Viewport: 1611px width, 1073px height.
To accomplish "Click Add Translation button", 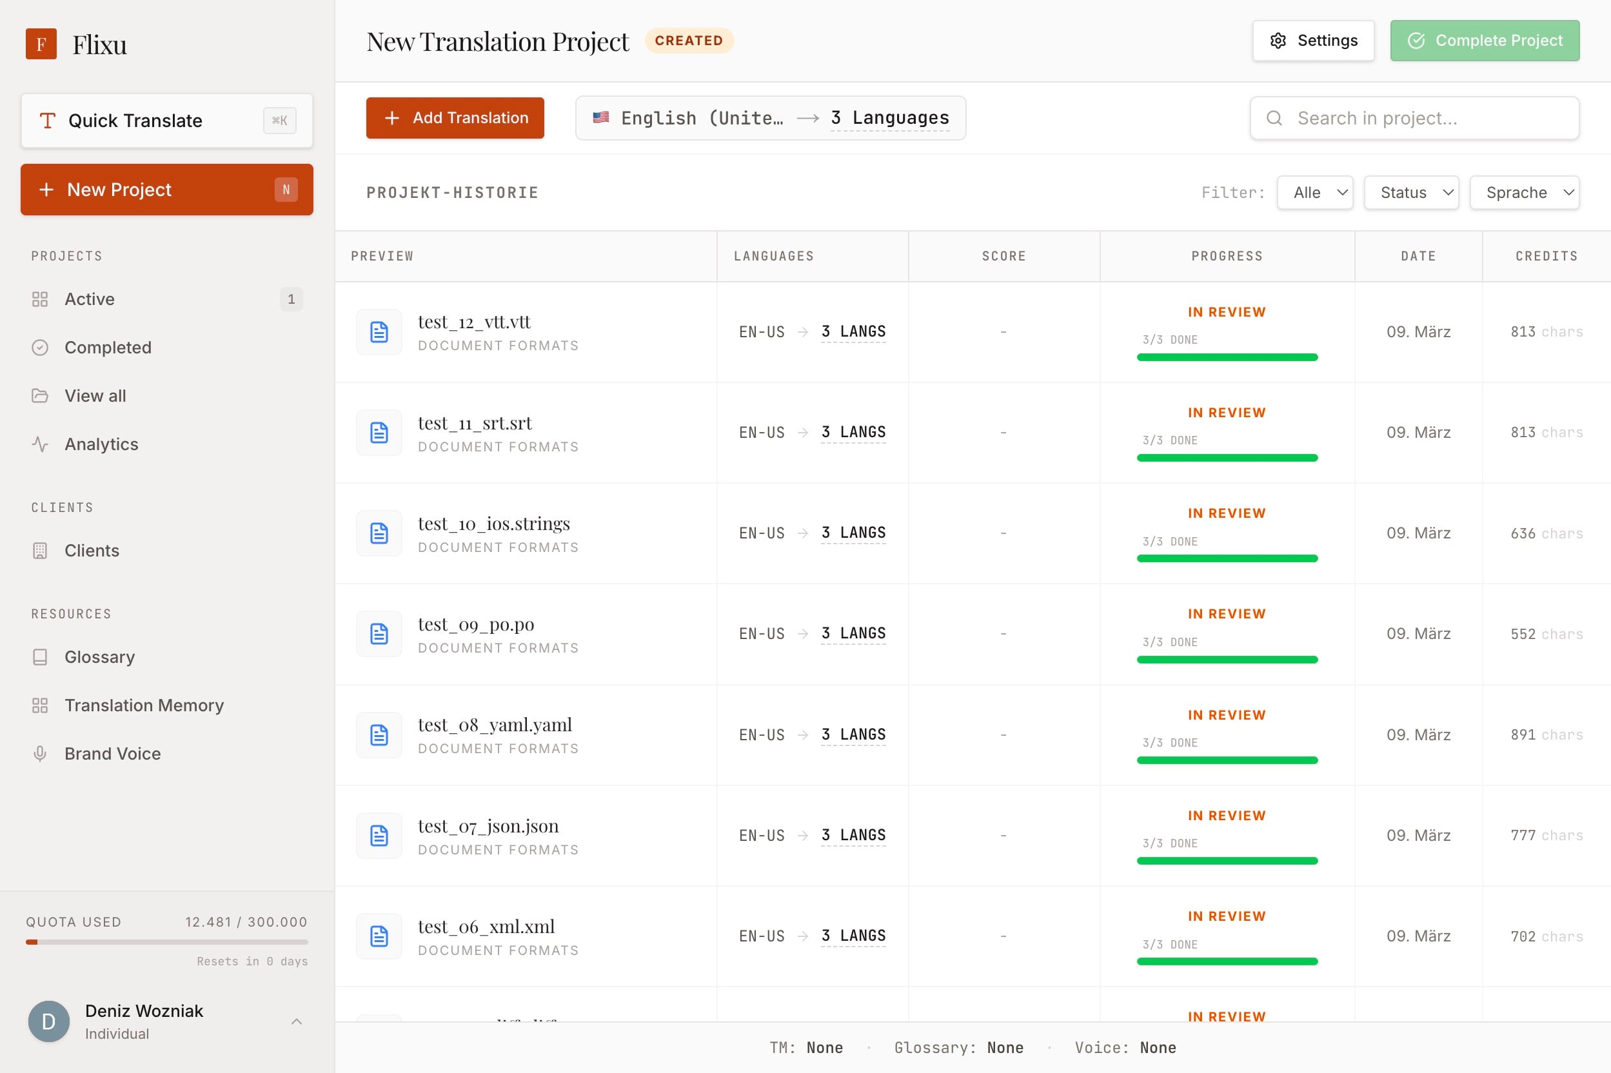I will [x=455, y=118].
